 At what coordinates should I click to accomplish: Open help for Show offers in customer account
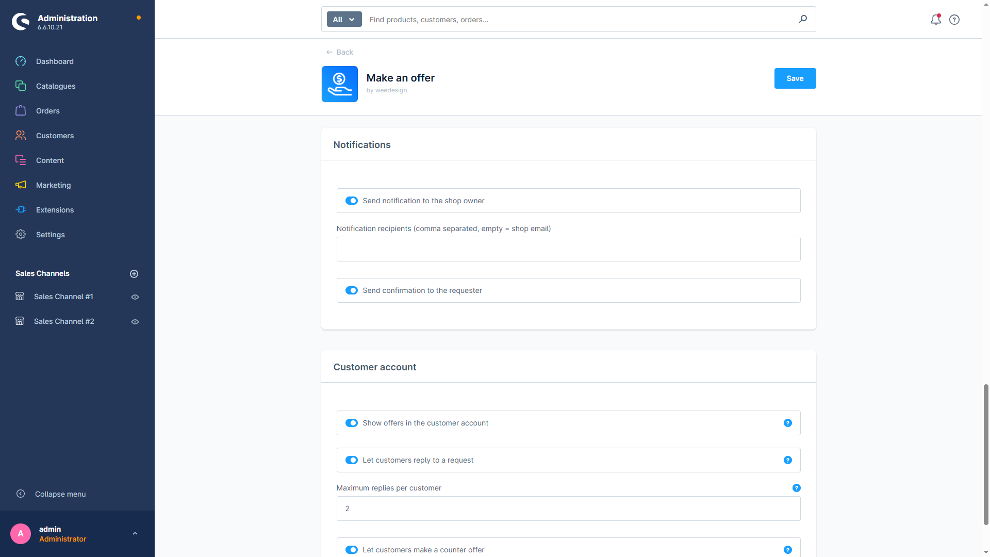click(788, 423)
